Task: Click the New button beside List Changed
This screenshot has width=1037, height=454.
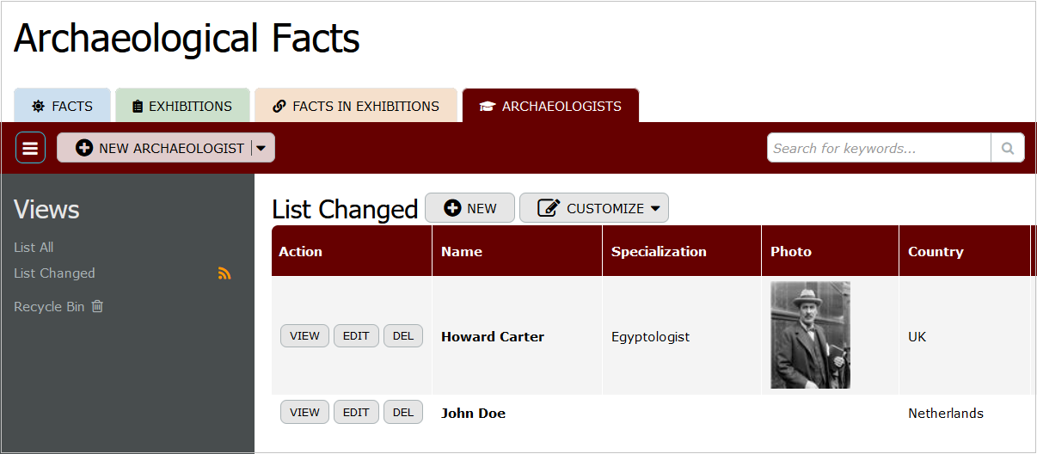Action: click(469, 208)
